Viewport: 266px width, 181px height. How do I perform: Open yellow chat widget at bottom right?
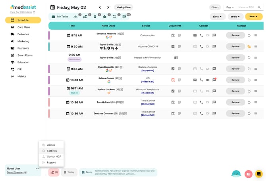[259, 173]
